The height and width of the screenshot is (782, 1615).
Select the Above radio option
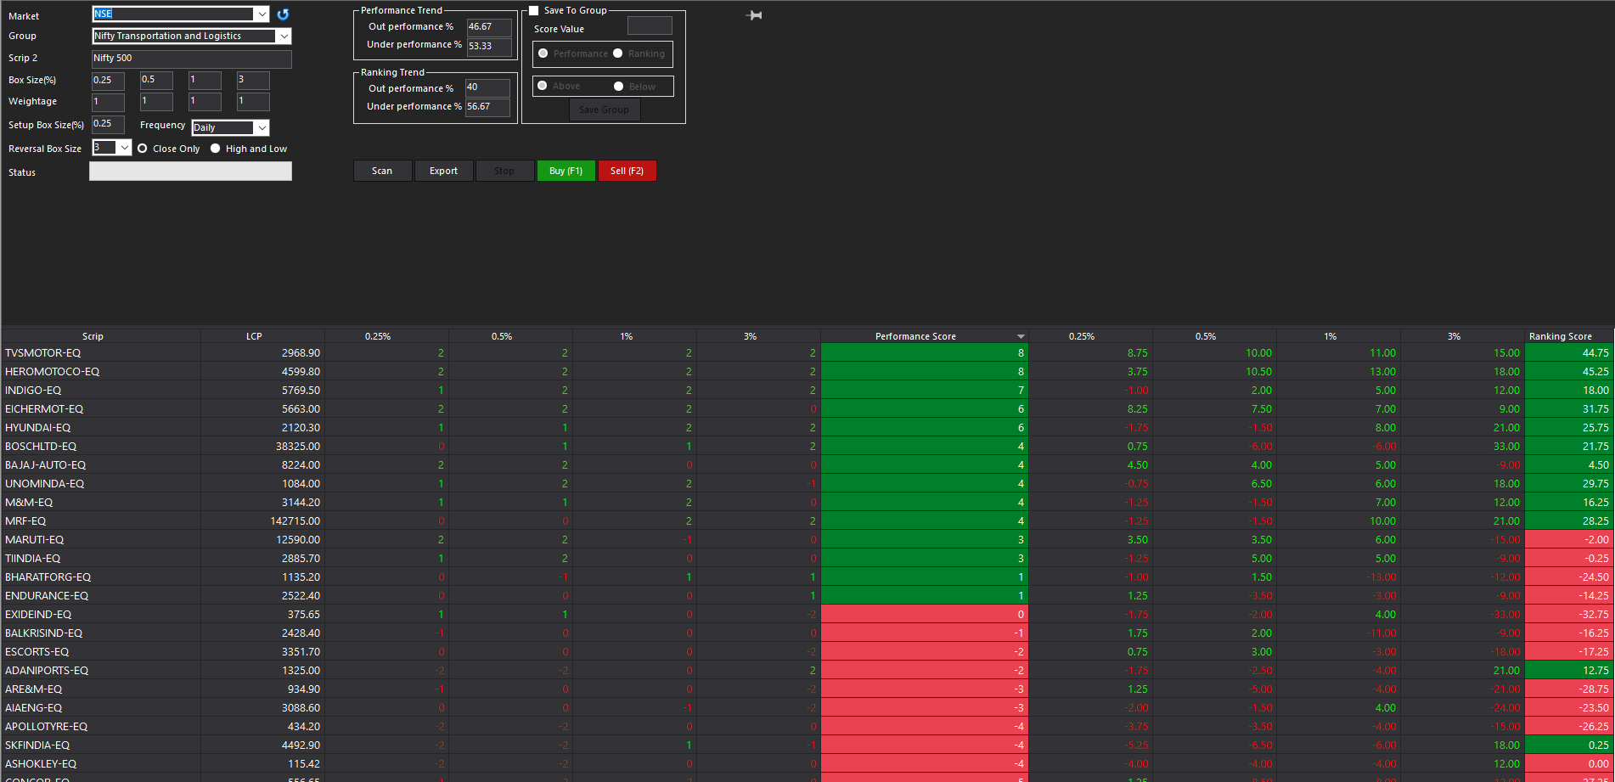(543, 86)
